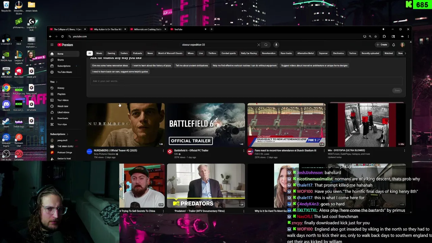
Task: Go to Home in the sidebar
Action: tap(64, 54)
